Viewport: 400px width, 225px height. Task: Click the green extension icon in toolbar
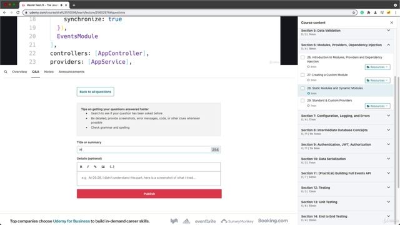click(x=362, y=12)
